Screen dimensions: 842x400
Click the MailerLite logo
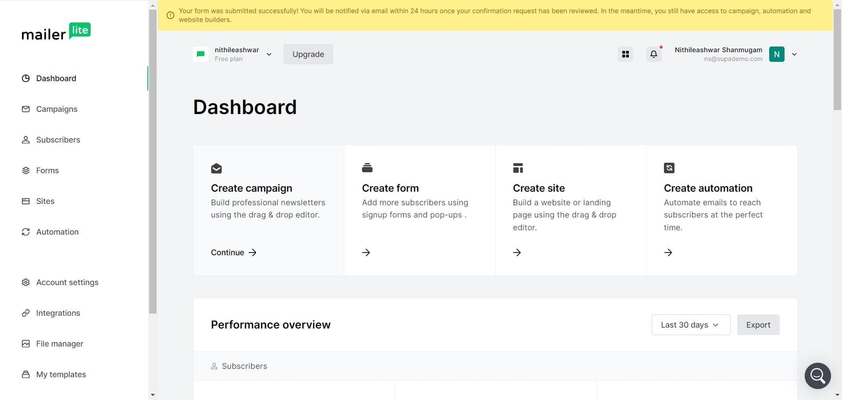click(56, 31)
